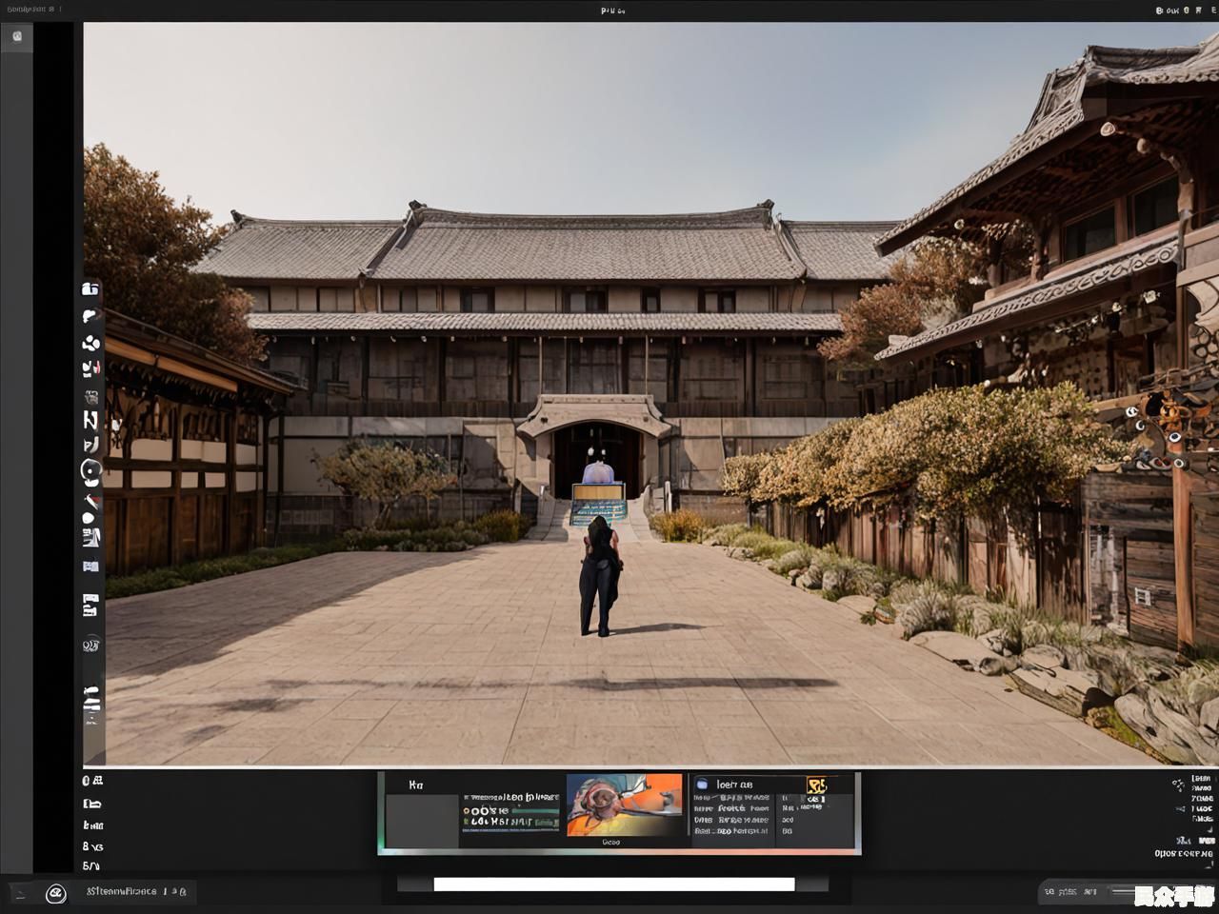Click the 'Ka' label in bottom panel
The image size is (1219, 914).
(415, 785)
